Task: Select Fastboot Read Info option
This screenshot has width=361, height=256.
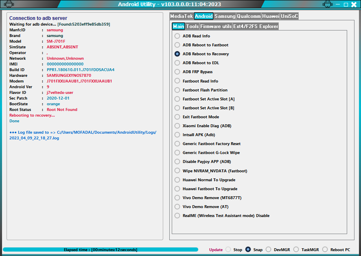Action: coord(177,81)
